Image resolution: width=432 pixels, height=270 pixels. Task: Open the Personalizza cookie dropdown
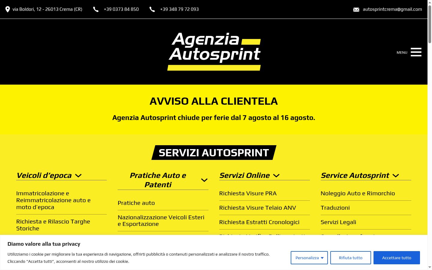[x=309, y=258]
